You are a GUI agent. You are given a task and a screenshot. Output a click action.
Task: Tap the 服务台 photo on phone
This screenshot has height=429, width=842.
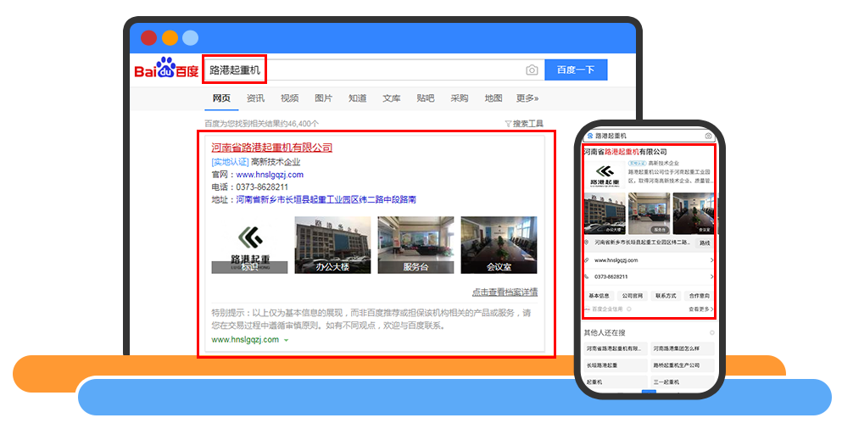point(650,214)
